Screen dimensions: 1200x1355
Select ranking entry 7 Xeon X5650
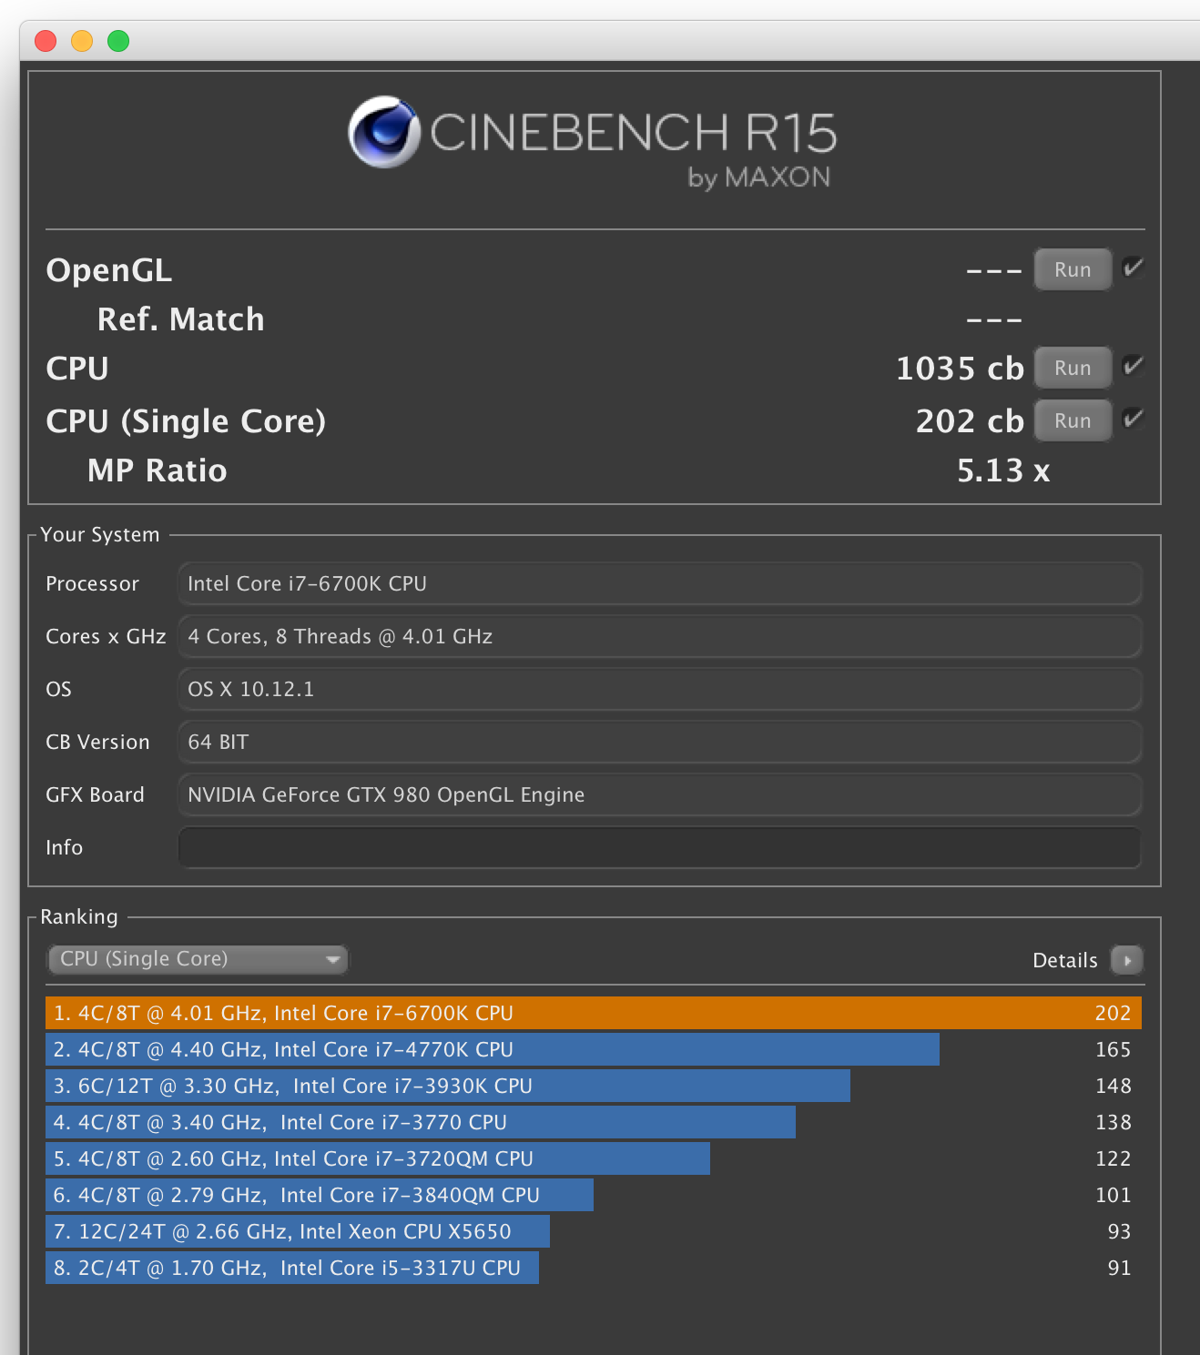click(594, 1231)
